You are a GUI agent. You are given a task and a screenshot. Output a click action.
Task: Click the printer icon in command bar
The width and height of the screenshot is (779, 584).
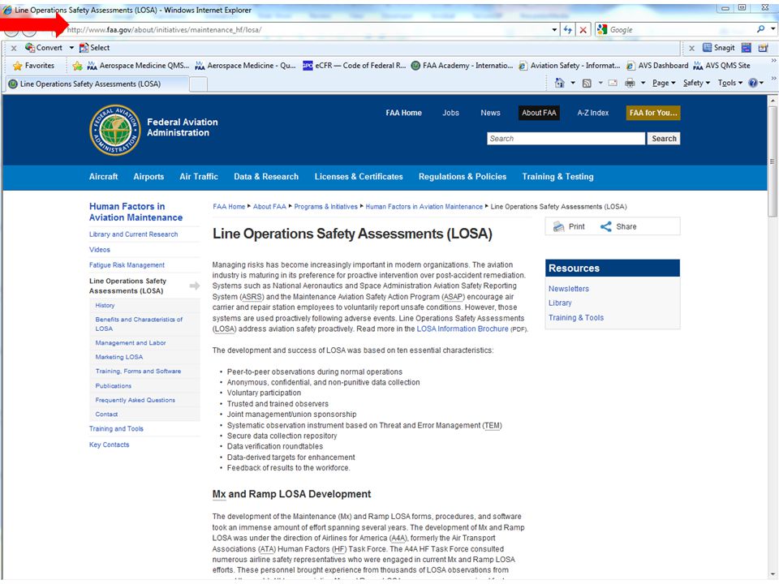[x=630, y=83]
